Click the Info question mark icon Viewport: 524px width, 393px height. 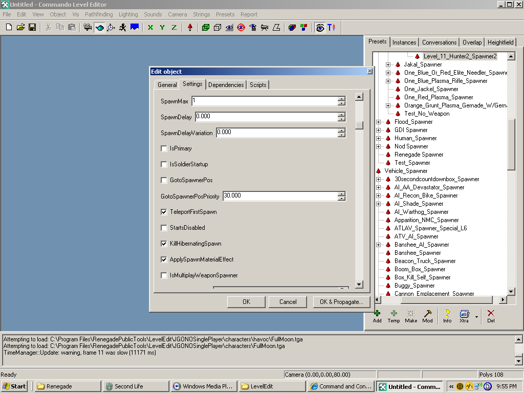coord(447,314)
